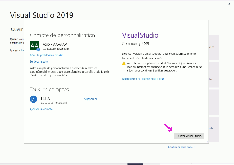Click the Ouvrir heading in start window
Viewport: 234px width, 165px height.
[x=17, y=29]
